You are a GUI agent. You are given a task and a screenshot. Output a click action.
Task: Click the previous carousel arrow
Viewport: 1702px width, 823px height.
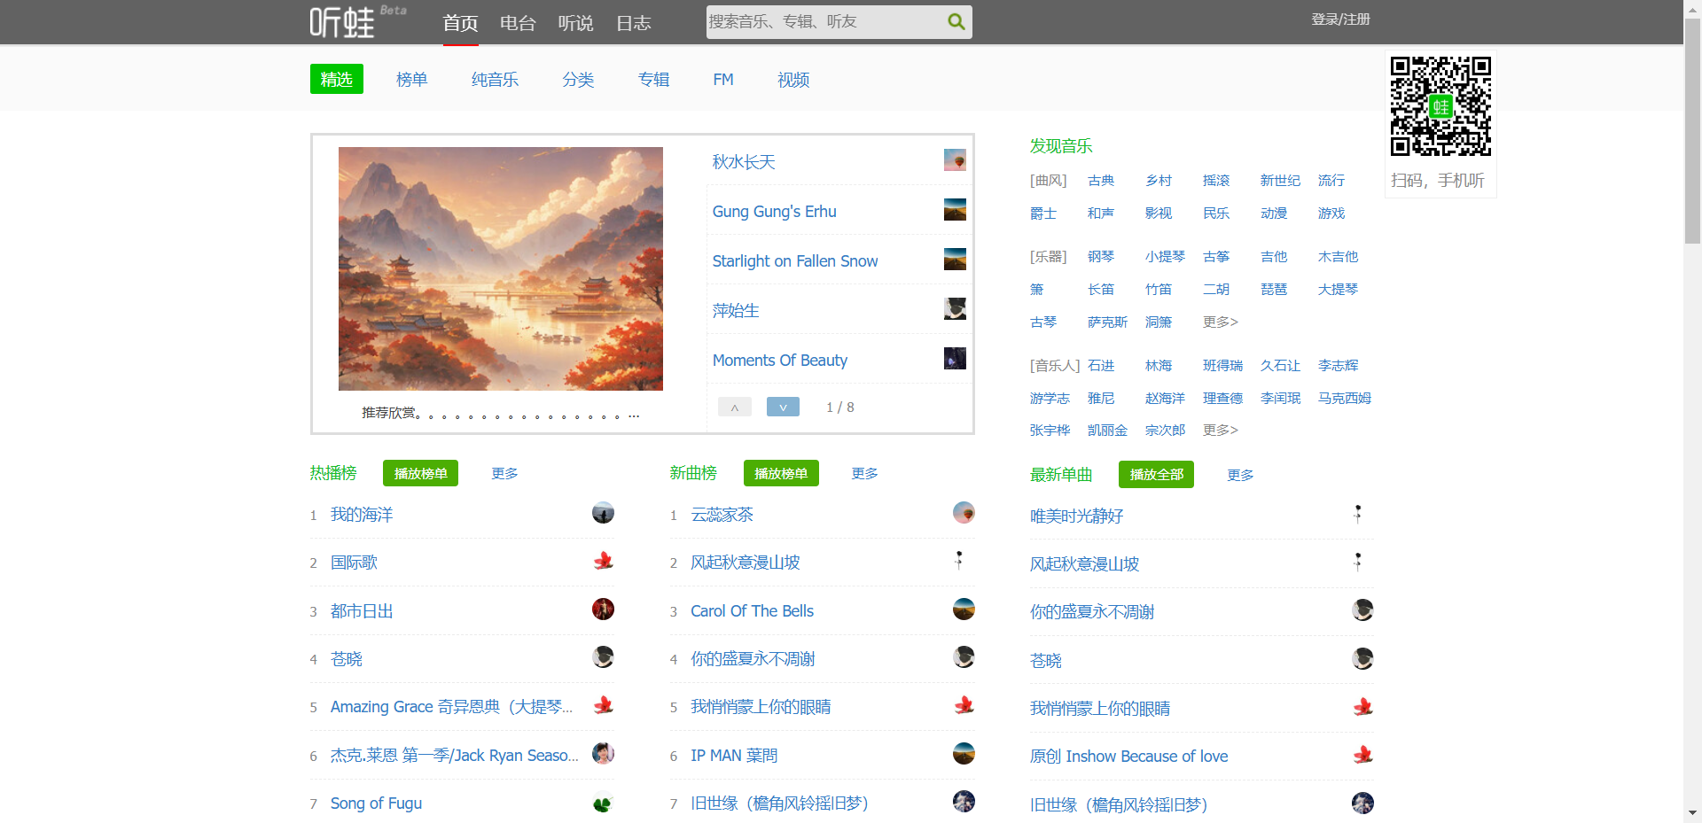(734, 407)
